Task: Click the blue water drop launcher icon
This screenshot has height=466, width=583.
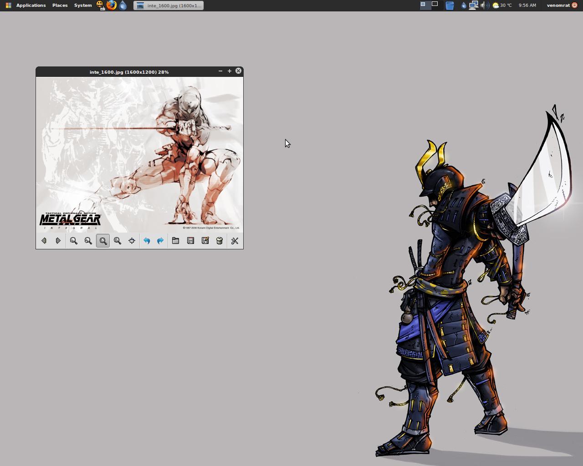Action: (123, 5)
